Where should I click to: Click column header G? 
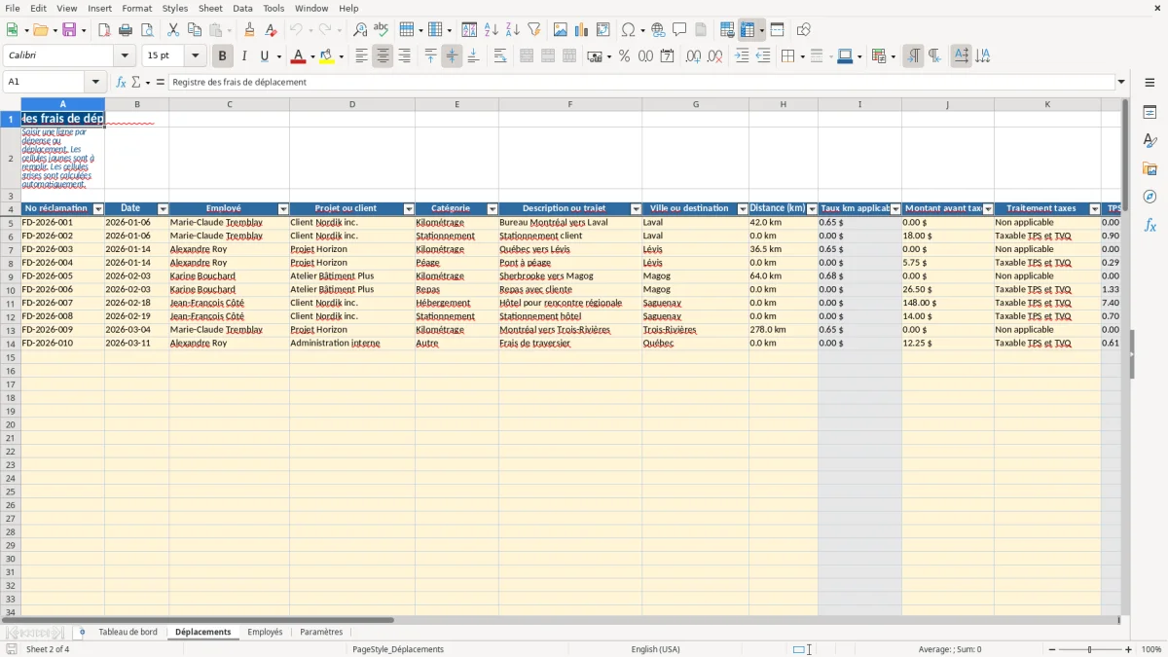[x=696, y=104]
